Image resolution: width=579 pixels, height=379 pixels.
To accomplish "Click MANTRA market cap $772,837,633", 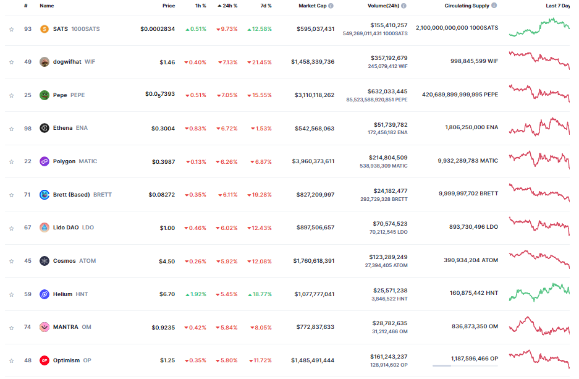I will 315,327.
